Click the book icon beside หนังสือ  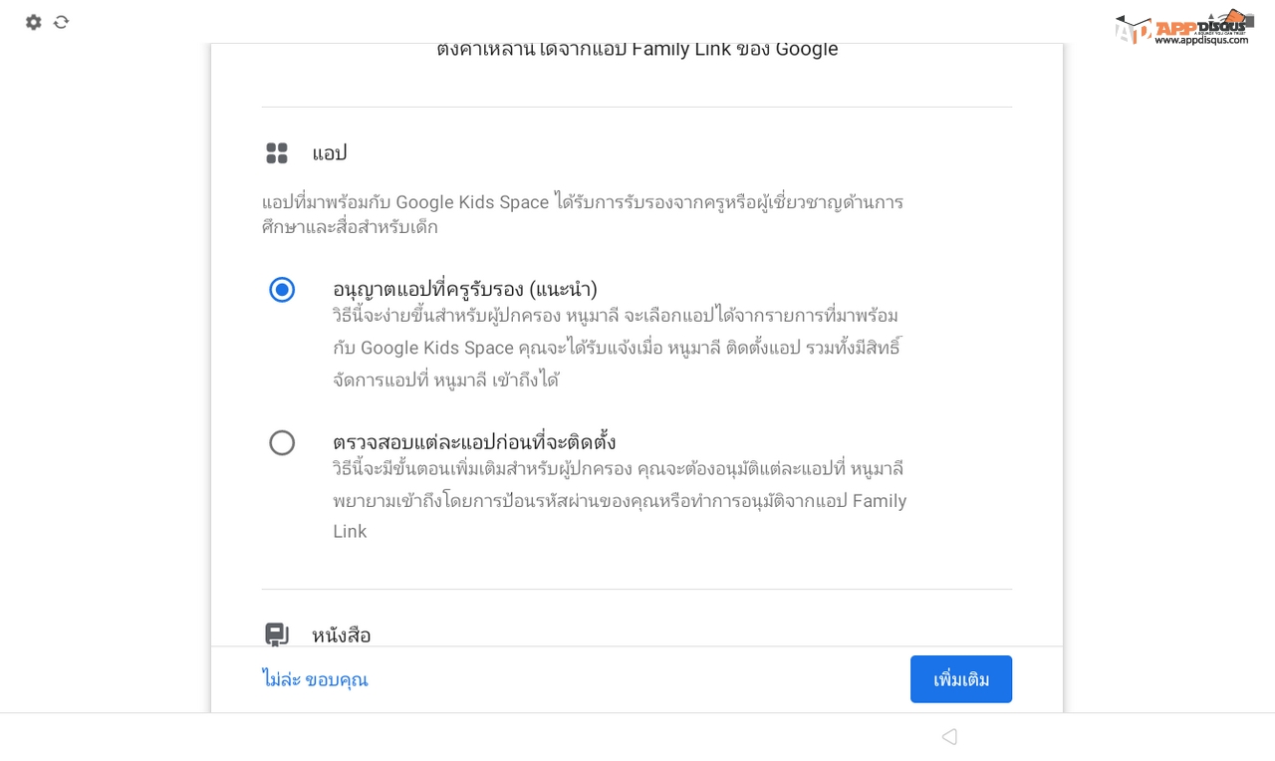277,634
